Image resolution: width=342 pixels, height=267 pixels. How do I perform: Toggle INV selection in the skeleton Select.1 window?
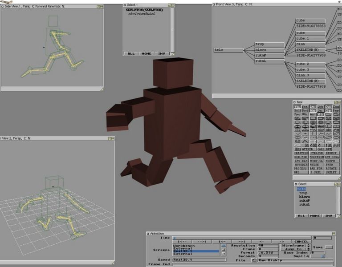tap(162, 53)
